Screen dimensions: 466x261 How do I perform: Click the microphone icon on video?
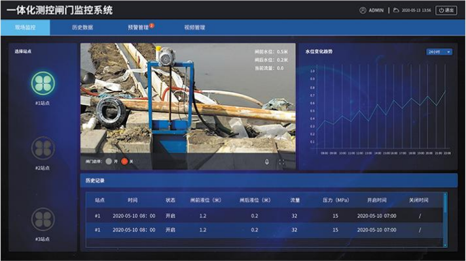[x=266, y=162]
